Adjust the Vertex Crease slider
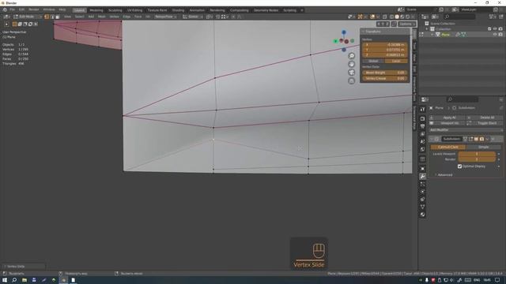 [385, 78]
